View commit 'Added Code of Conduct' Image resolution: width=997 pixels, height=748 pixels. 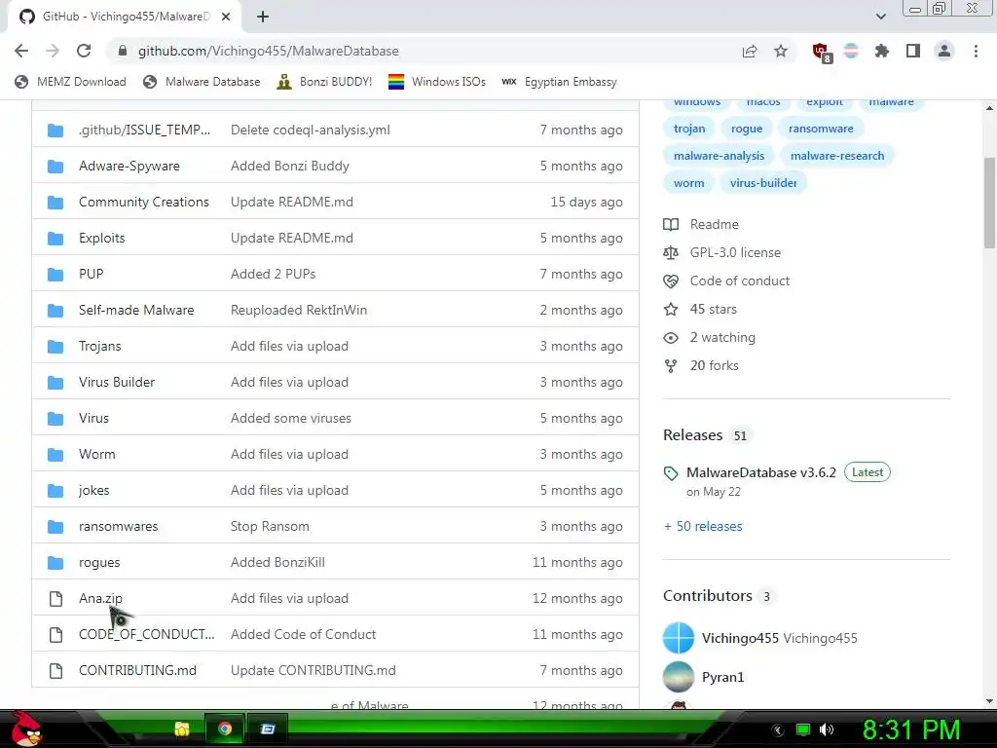point(304,634)
